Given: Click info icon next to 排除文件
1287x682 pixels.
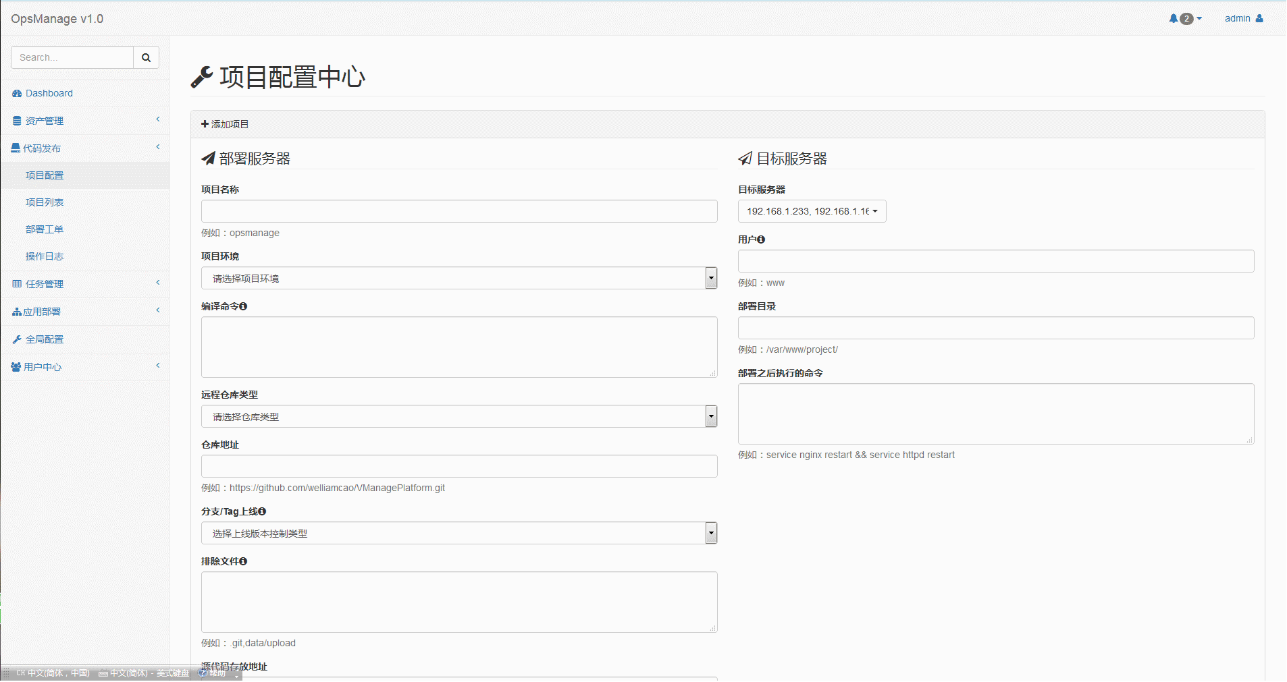Looking at the screenshot, I should (x=243, y=561).
